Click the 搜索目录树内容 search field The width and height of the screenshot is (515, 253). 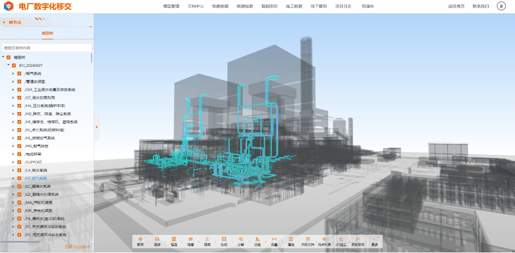click(46, 48)
